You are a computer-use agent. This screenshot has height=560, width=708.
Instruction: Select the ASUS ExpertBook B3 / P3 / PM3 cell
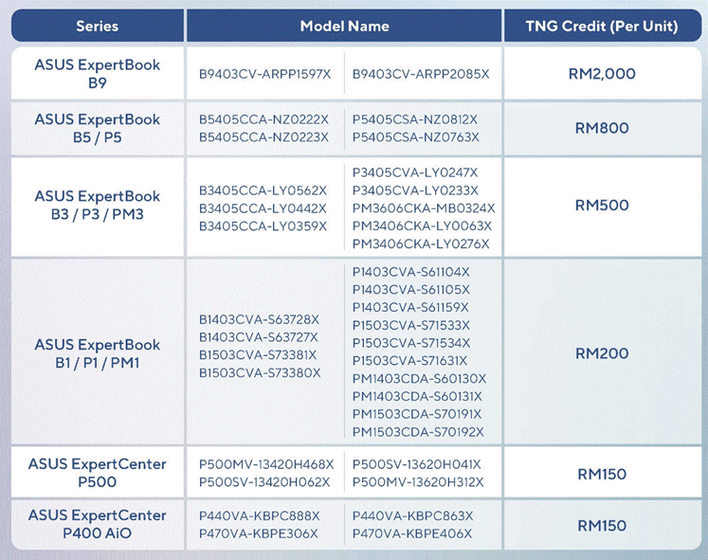(98, 205)
